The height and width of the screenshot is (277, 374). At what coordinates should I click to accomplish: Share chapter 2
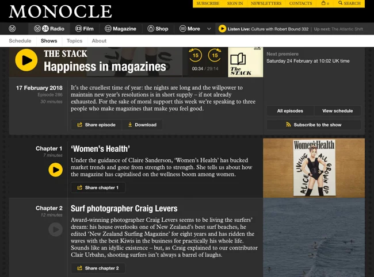[98, 268]
